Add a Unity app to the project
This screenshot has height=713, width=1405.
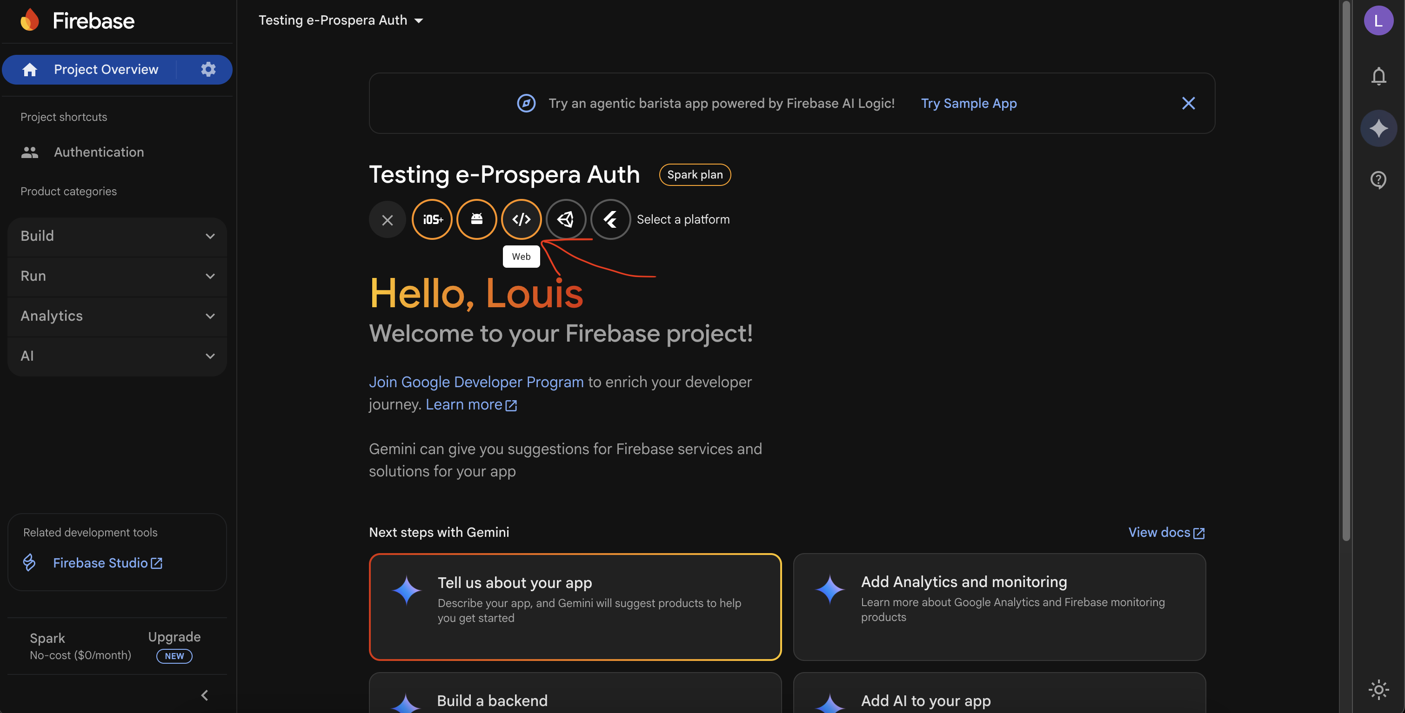566,219
